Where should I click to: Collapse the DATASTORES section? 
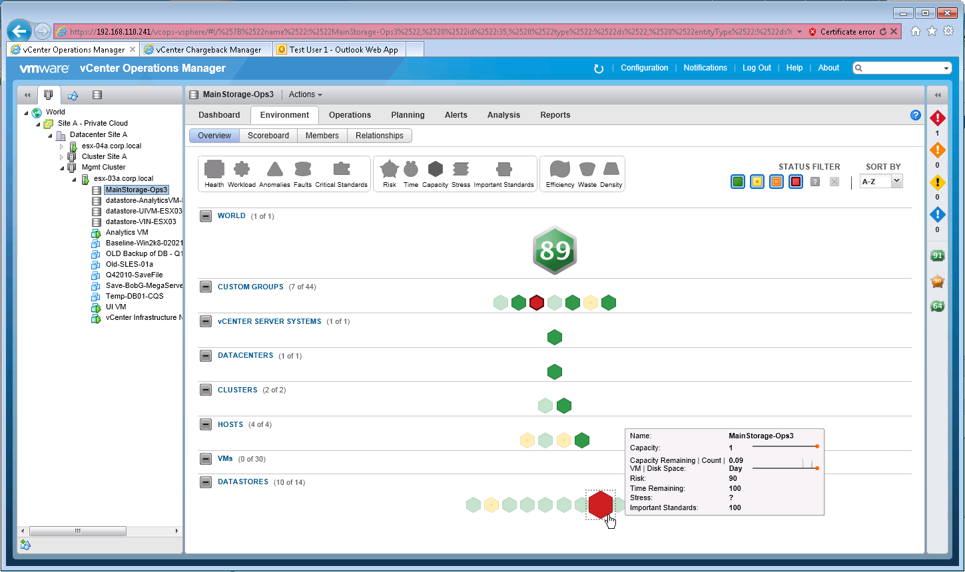(x=206, y=482)
